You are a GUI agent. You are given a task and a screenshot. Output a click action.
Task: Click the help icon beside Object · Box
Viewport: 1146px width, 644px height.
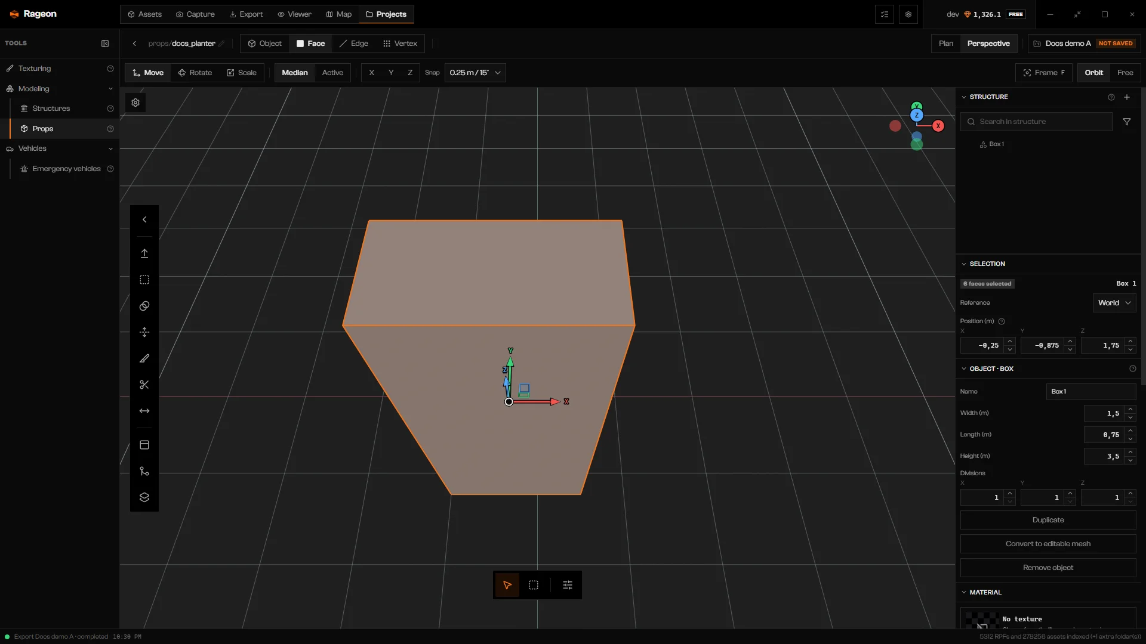(1133, 369)
